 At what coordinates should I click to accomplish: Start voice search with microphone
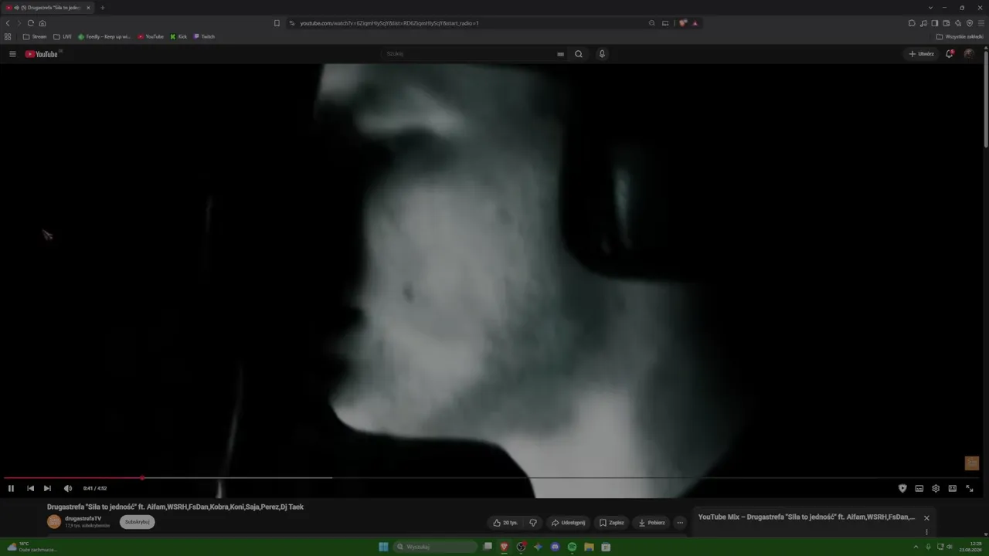click(602, 54)
